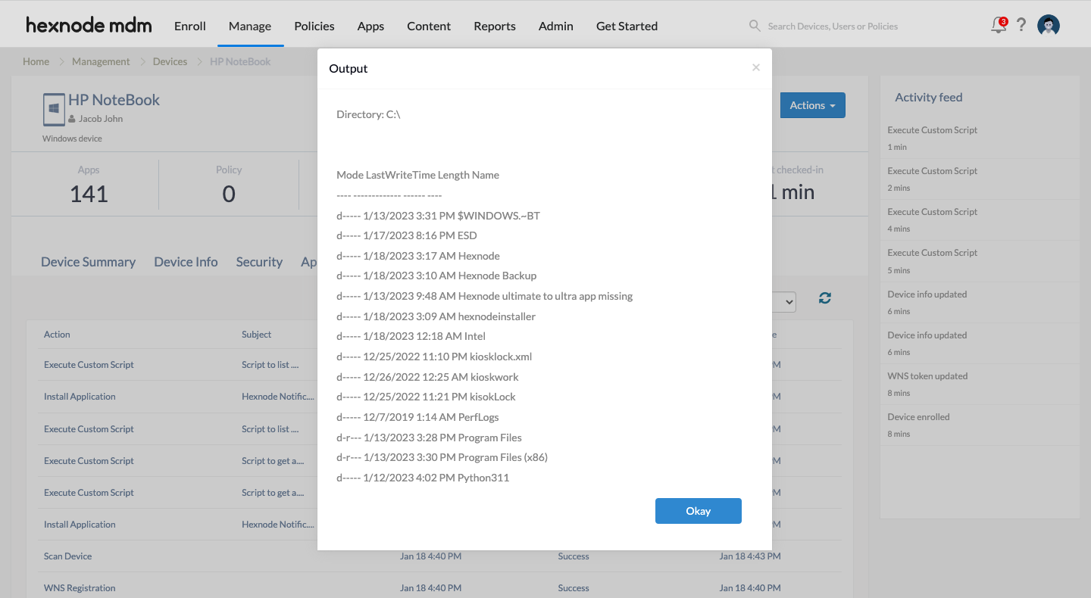The image size is (1091, 598).
Task: Click the kiosklock.xml output line
Action: (434, 357)
